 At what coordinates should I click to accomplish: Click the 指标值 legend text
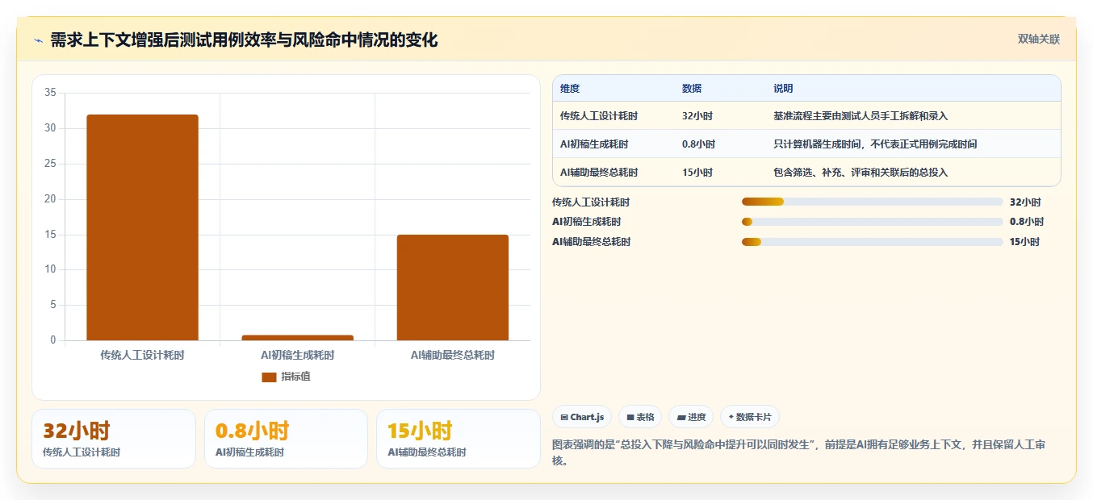(295, 377)
